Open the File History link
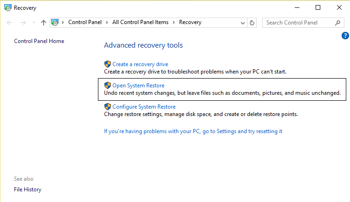The height and width of the screenshot is (202, 350). coord(27,190)
